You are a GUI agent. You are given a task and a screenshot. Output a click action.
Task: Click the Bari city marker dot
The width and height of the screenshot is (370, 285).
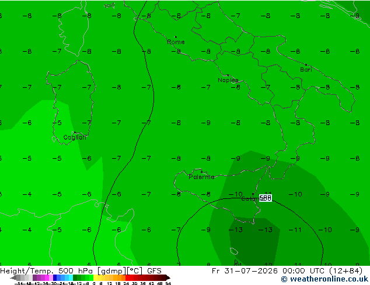306,65
